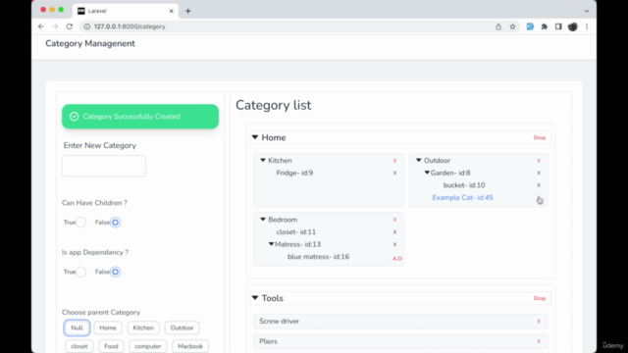The width and height of the screenshot is (628, 353).
Task: Share this page via share icon
Action: [x=498, y=26]
